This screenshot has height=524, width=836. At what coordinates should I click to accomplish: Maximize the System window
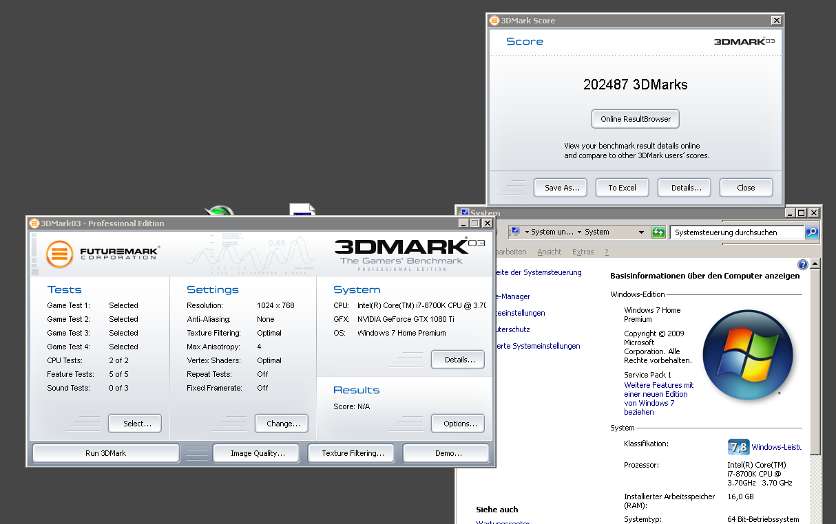(x=801, y=213)
